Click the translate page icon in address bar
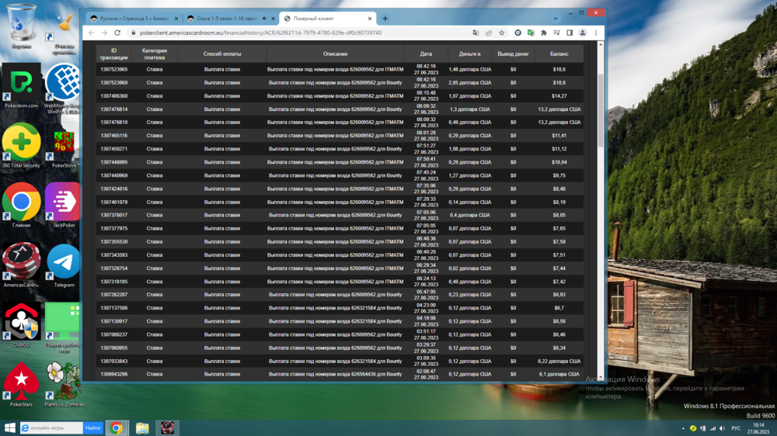 [476, 33]
